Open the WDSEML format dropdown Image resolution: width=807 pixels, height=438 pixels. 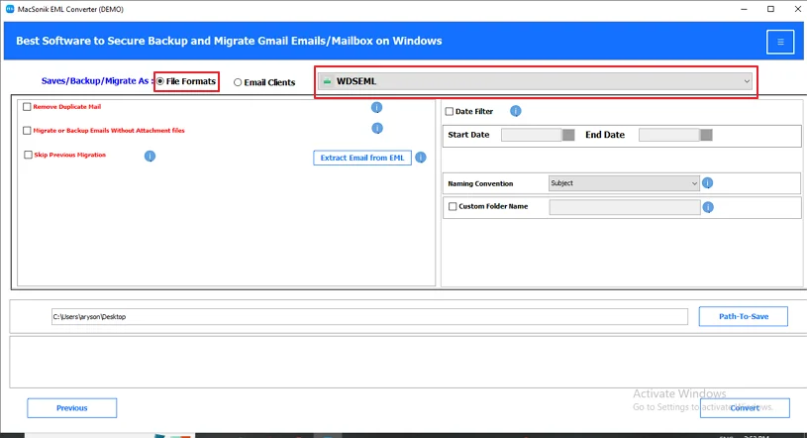point(536,81)
